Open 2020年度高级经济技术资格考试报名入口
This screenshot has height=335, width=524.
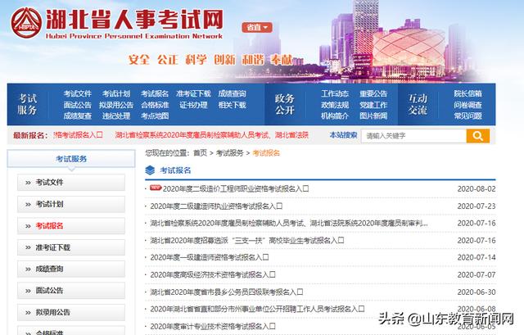[213, 275]
